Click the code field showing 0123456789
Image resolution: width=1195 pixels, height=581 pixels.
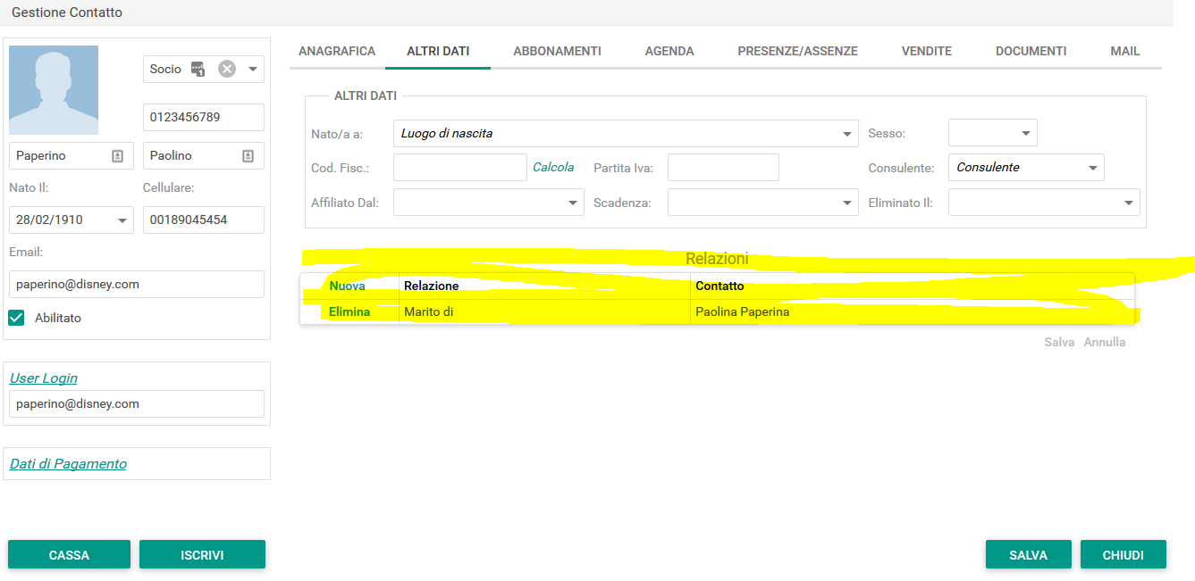click(204, 117)
